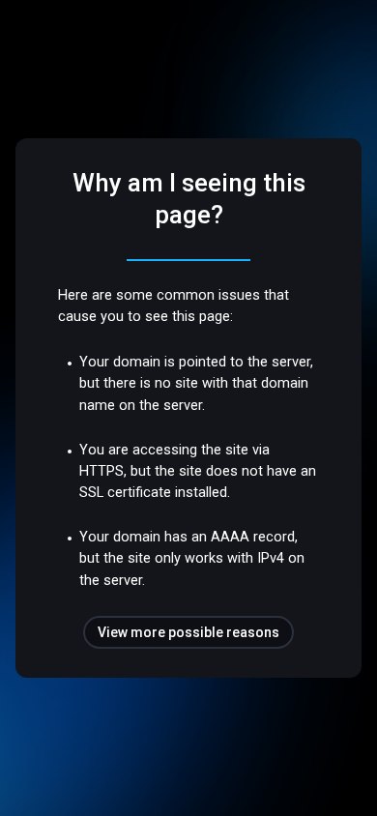Select the bullet about accessing the site via HTTPS

197,471
